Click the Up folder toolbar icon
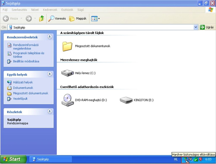The height and width of the screenshot is (164, 216). [42, 18]
